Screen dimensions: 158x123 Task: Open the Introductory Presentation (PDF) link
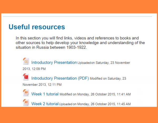tap(60, 78)
